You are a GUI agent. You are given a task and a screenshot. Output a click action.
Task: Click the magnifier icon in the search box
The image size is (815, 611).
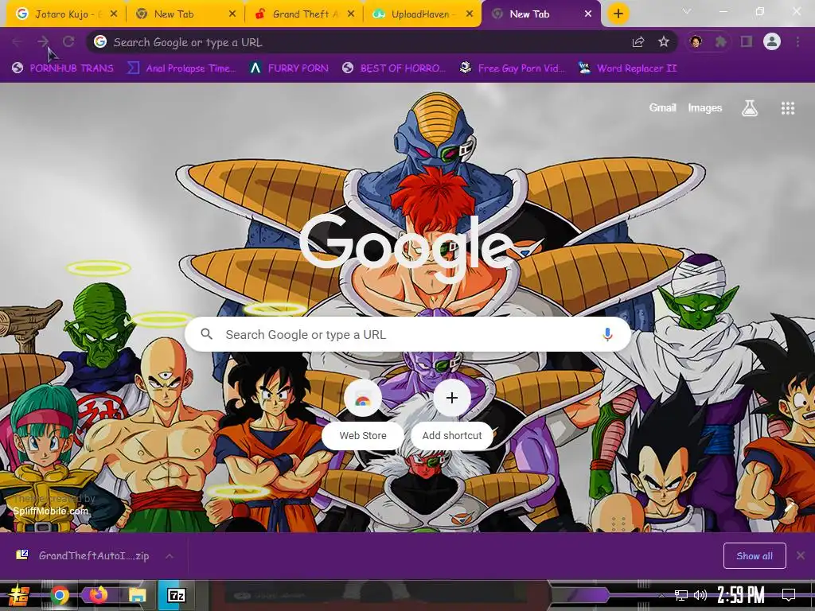206,334
